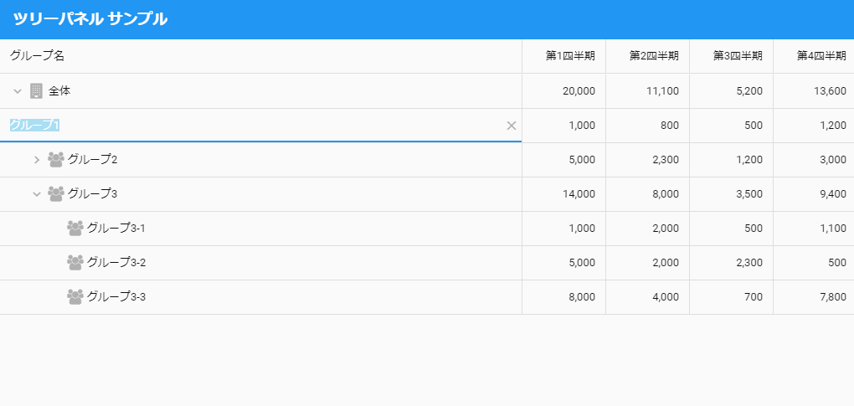Click the group icon next to グループ3

tap(55, 193)
